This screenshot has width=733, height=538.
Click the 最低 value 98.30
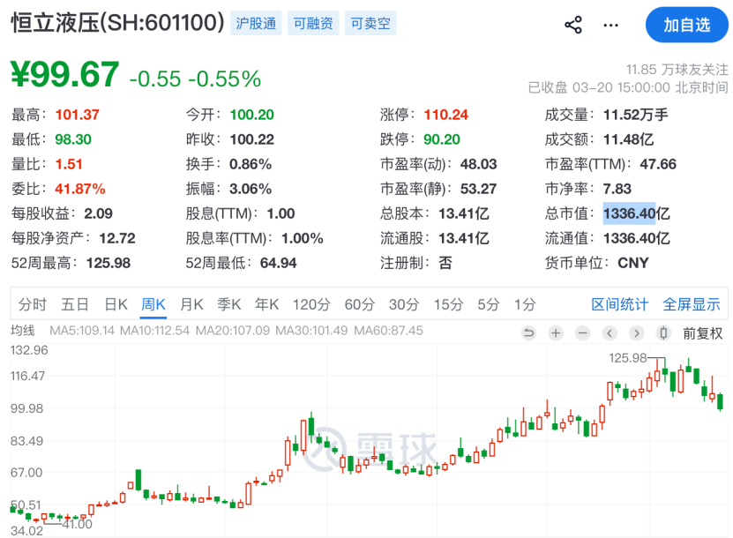click(x=73, y=139)
